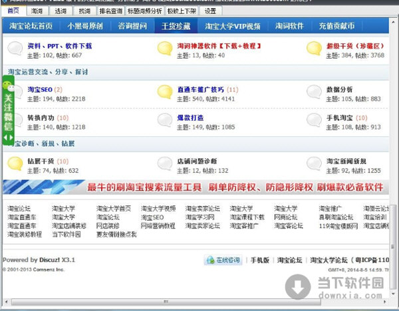Click bubble icon beside 店铺问题诊断
This screenshot has height=311, width=399.
pos(165,163)
